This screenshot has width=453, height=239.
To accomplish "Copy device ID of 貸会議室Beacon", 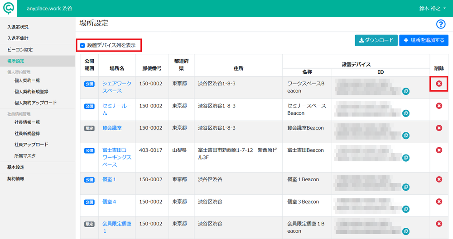I will tap(405, 136).
